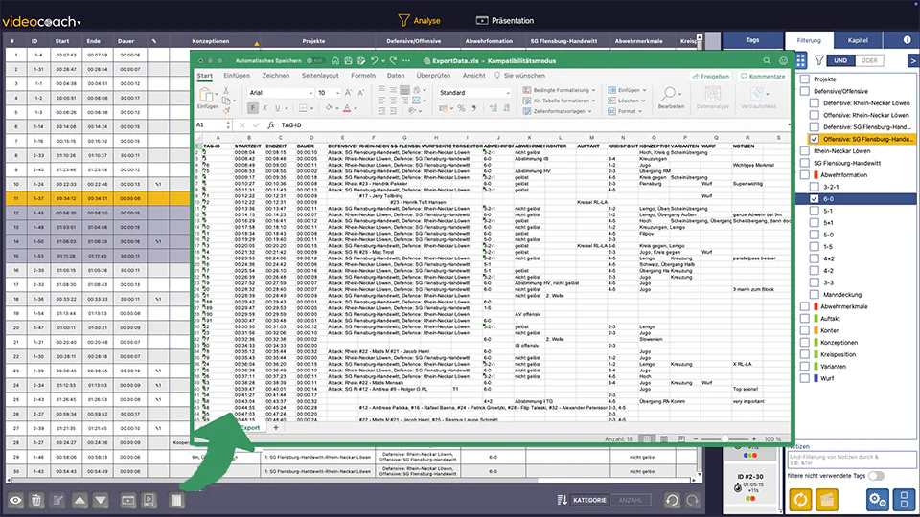Uncheck Offensive: SG Flensburg-Handewitt checkbox
The image size is (920, 517).
(x=815, y=139)
